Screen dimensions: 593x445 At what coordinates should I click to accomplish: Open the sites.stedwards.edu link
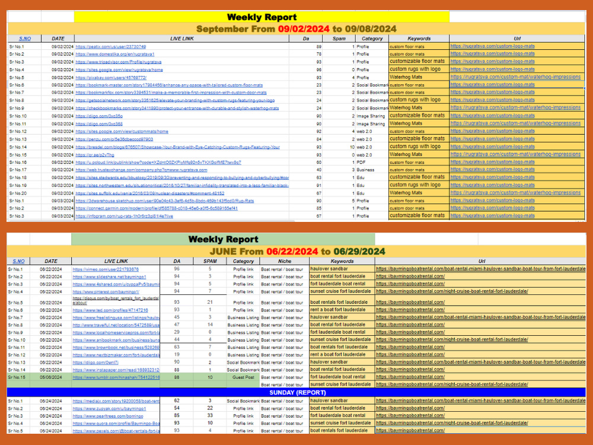point(182,178)
